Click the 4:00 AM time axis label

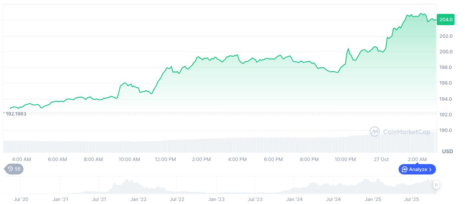pos(22,159)
